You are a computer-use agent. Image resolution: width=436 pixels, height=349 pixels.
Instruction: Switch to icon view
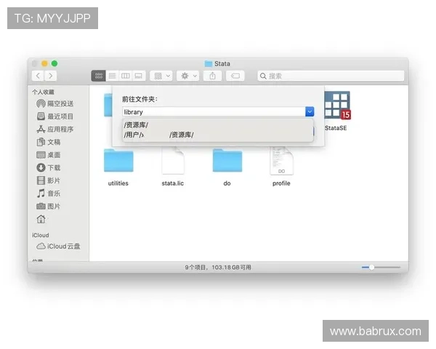coord(98,76)
